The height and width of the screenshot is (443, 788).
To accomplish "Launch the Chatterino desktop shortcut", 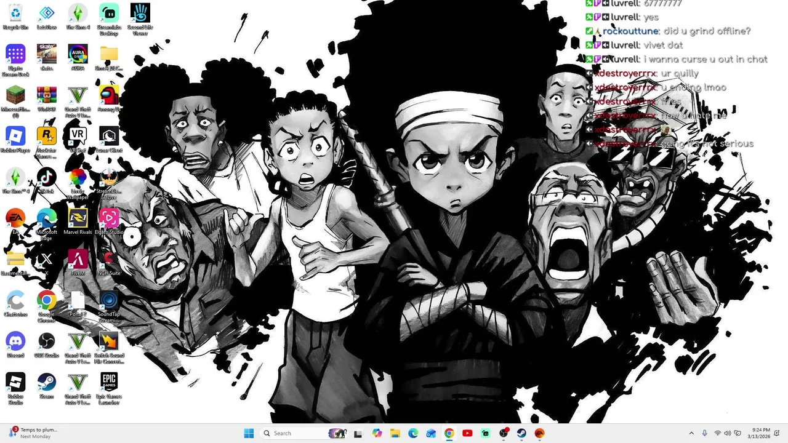I will [15, 303].
